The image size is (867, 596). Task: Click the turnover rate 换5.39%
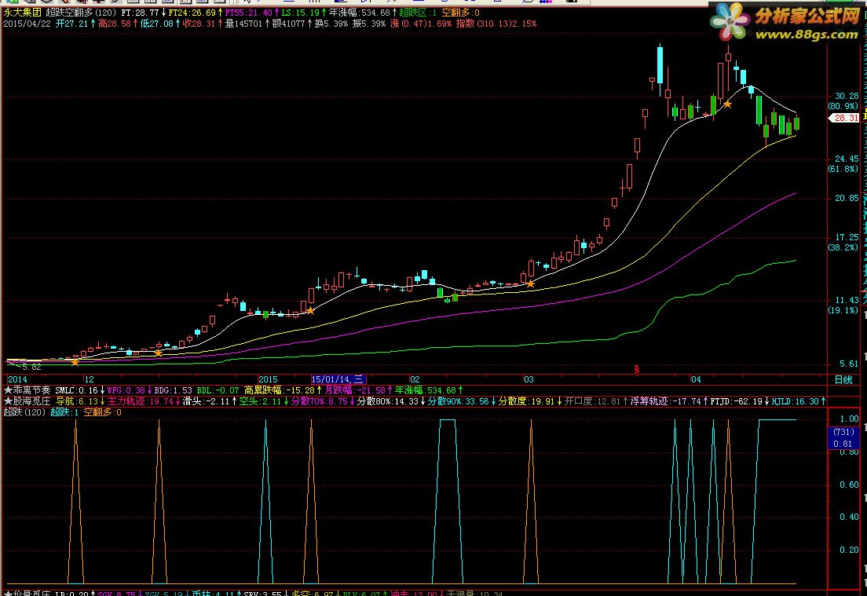[331, 24]
